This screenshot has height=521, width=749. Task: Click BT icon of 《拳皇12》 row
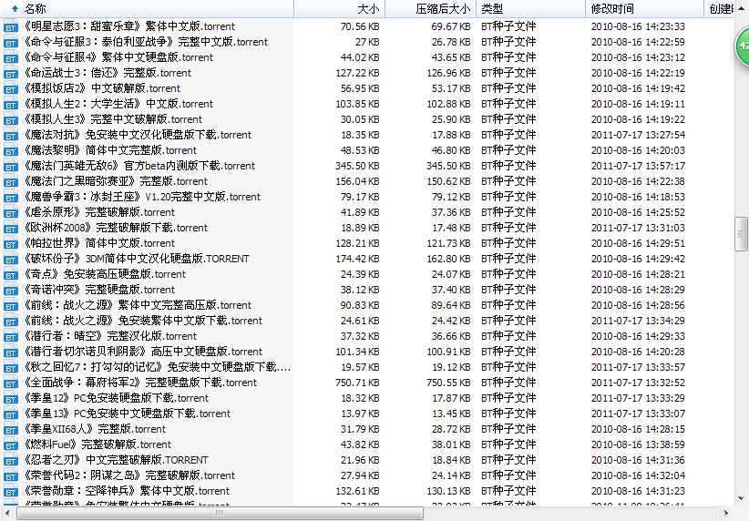(11, 398)
